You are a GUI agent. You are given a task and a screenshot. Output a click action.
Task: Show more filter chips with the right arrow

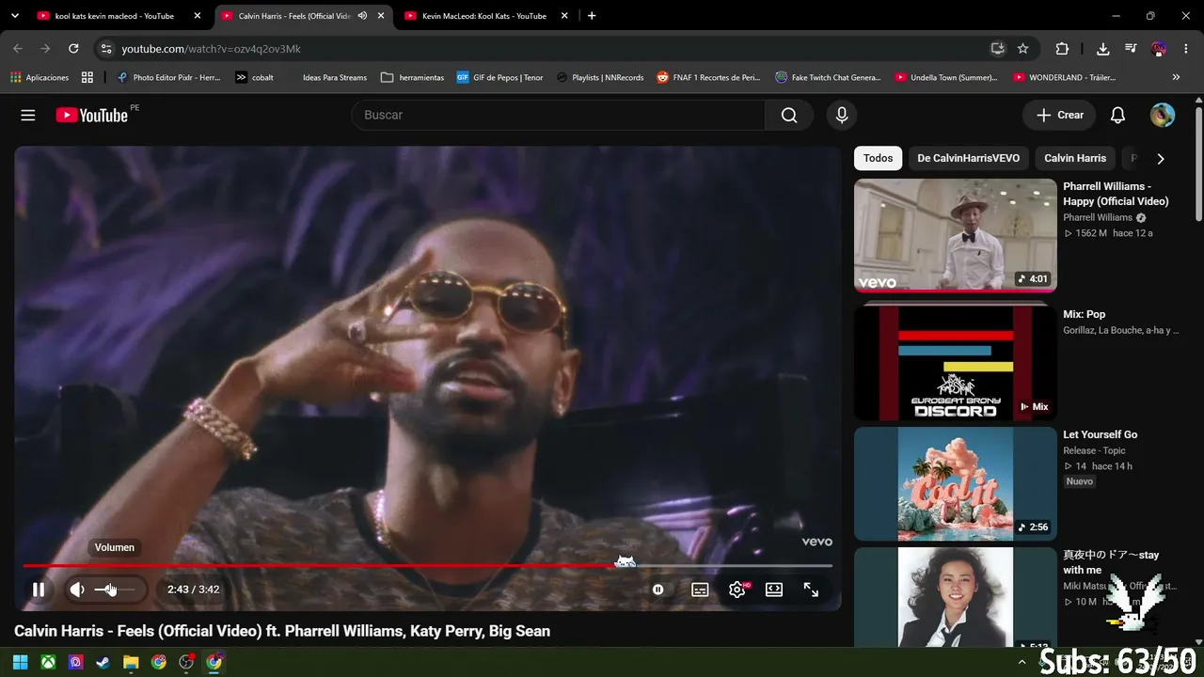1161,159
